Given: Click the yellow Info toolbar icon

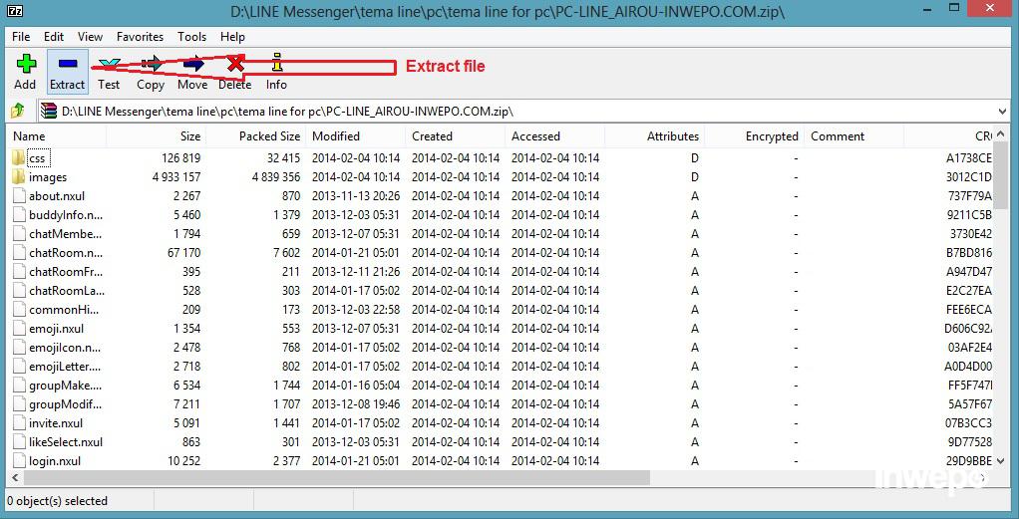Looking at the screenshot, I should (x=277, y=63).
